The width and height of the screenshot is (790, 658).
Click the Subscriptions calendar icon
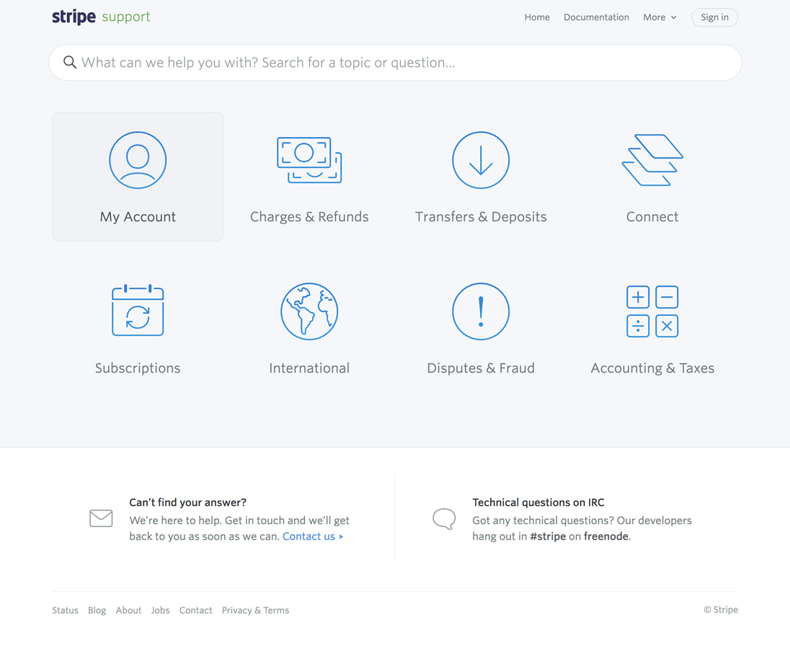pyautogui.click(x=138, y=311)
